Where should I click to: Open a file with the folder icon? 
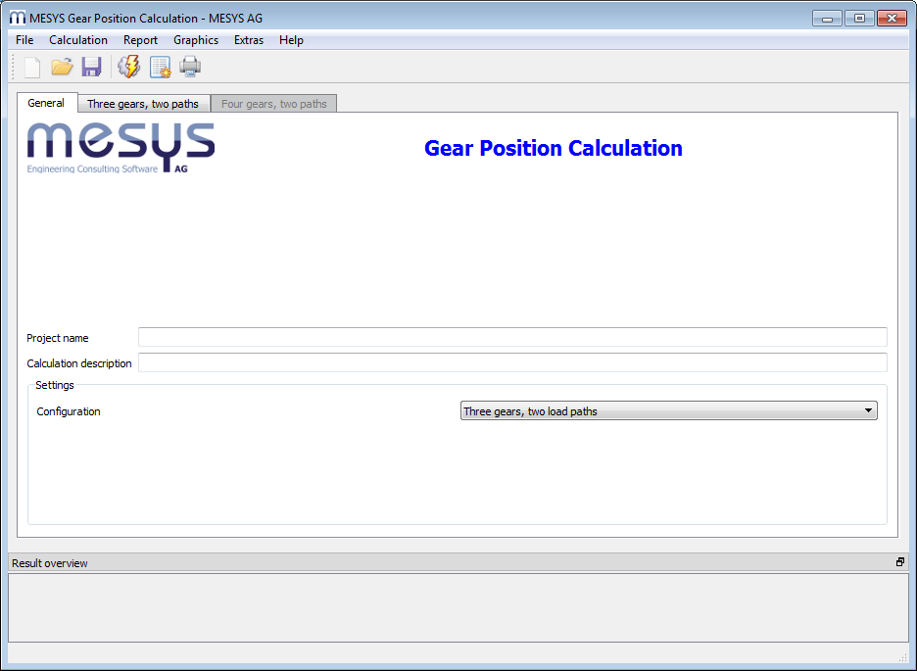62,67
